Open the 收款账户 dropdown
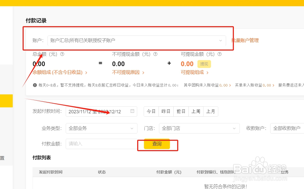The image size is (304, 189). tap(287, 128)
